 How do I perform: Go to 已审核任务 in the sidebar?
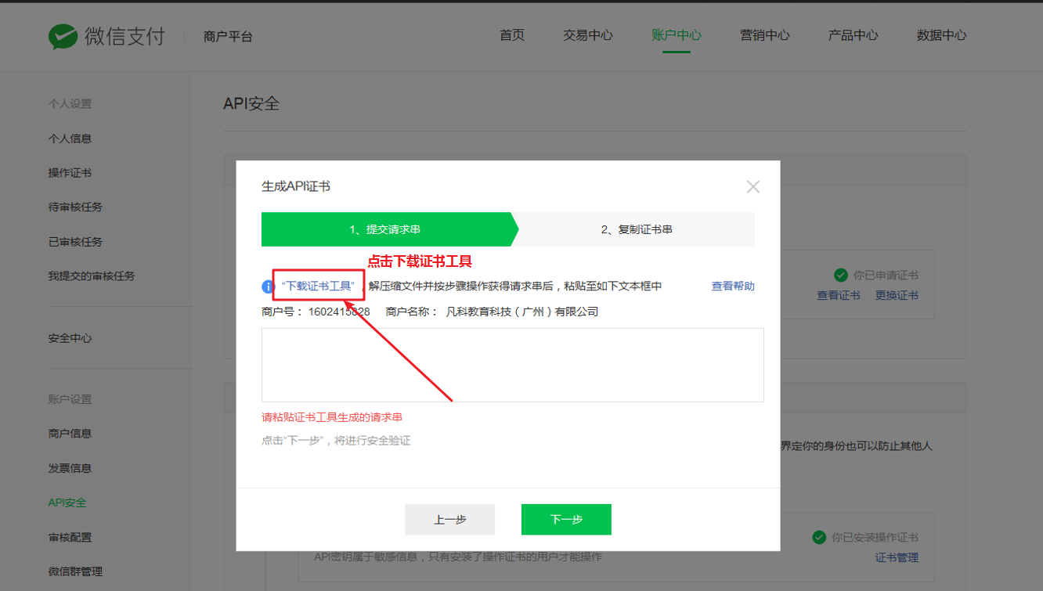point(76,242)
